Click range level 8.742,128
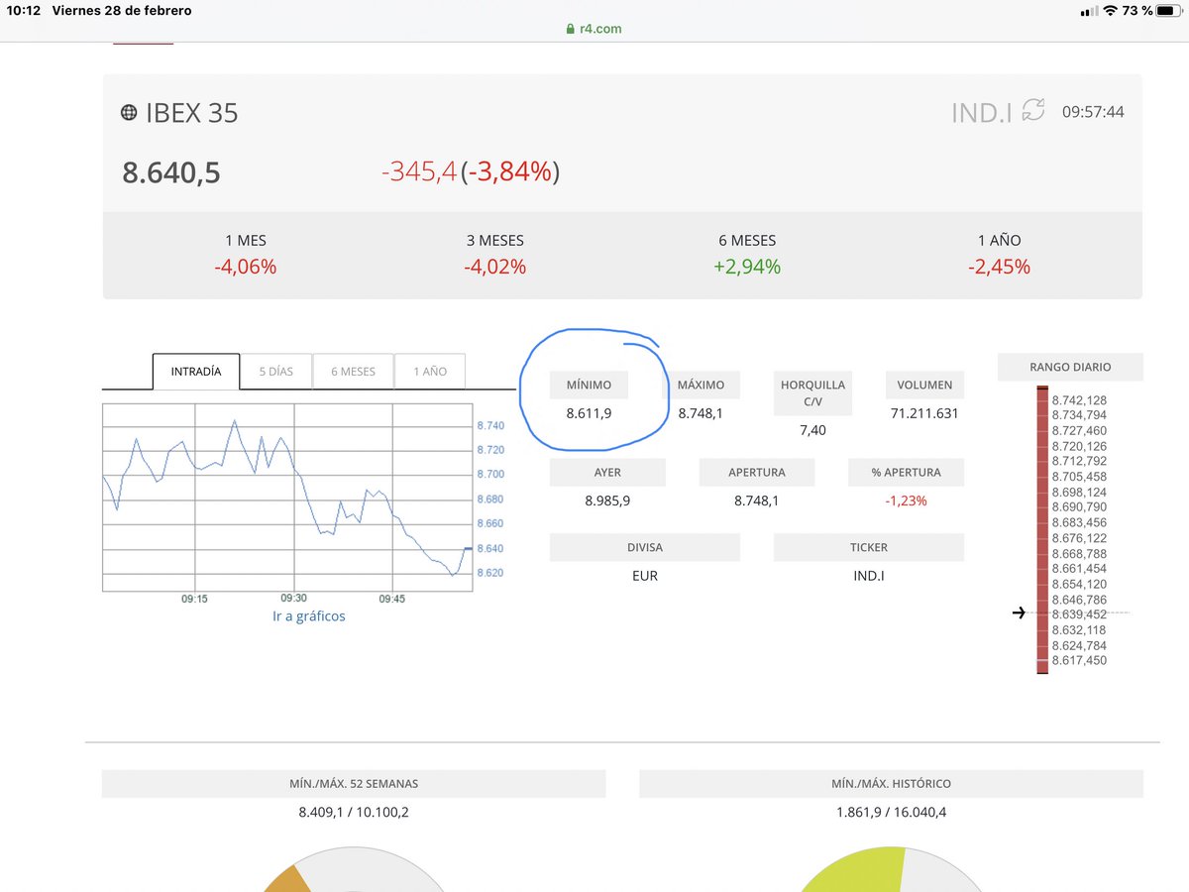The width and height of the screenshot is (1189, 892). pos(1079,399)
